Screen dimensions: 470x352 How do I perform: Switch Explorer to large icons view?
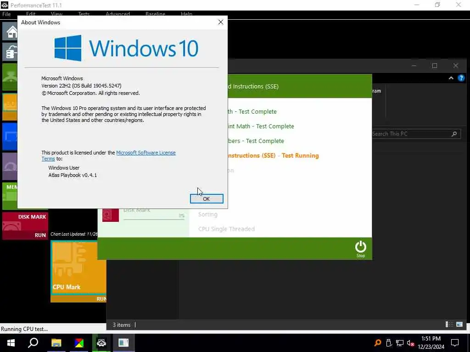pos(459,324)
